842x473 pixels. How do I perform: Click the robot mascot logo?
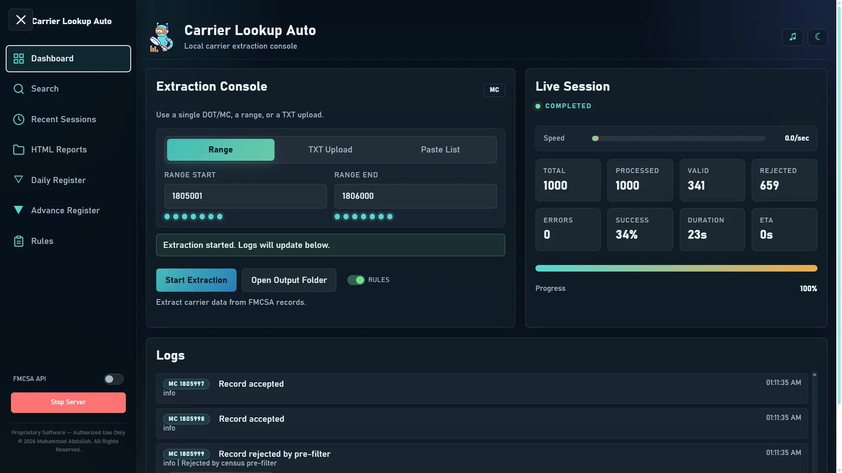pos(161,38)
